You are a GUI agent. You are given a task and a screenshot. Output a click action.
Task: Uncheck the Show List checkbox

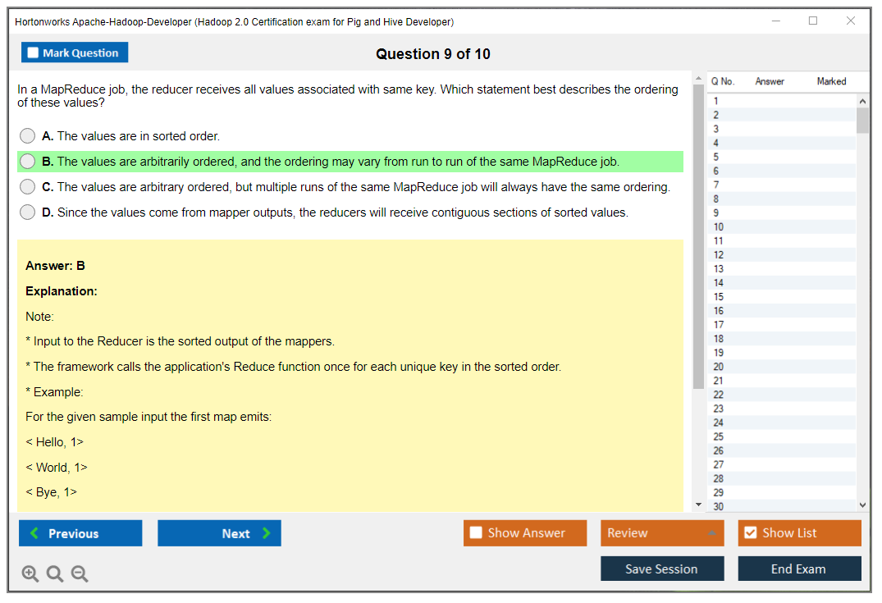coord(750,533)
